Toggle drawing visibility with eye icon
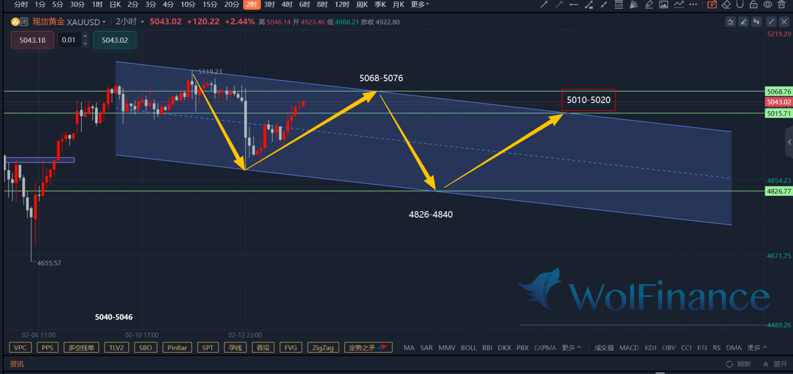This screenshot has width=793, height=374. pyautogui.click(x=768, y=5)
